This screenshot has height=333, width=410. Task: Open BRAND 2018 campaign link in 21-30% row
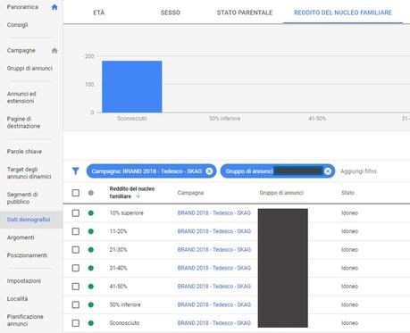pos(214,250)
